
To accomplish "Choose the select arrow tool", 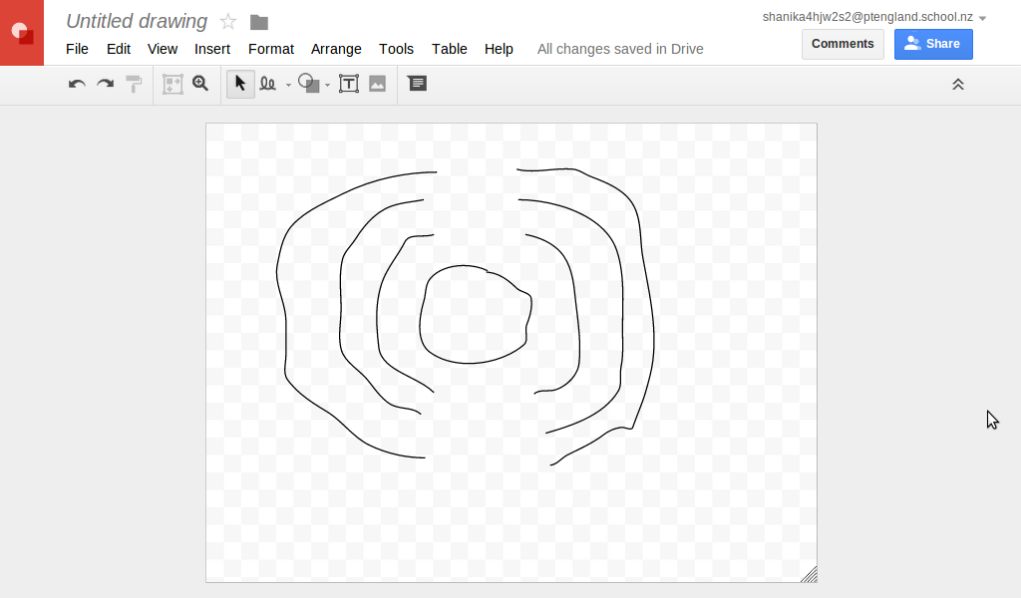I will coord(240,84).
